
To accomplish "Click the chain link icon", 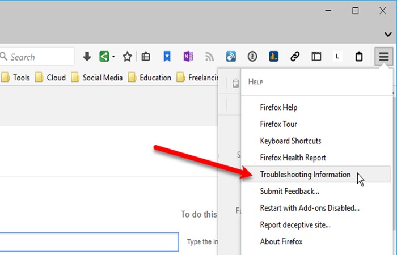I will click(x=295, y=57).
